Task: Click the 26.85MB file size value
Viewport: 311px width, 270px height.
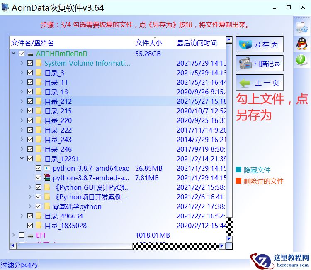Action: (x=149, y=168)
